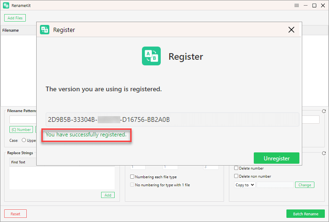The image size is (329, 222).
Task: Click the large green Register logo
Action: [x=151, y=56]
